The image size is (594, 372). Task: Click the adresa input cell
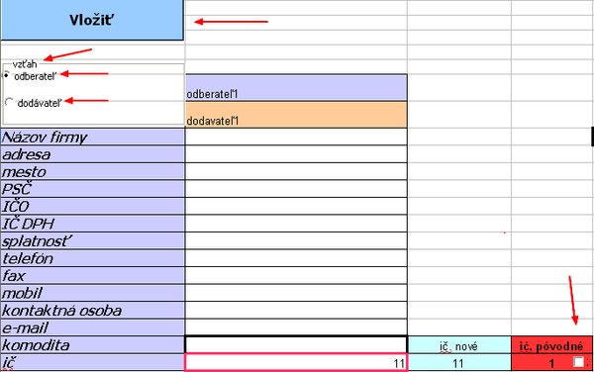tap(296, 154)
